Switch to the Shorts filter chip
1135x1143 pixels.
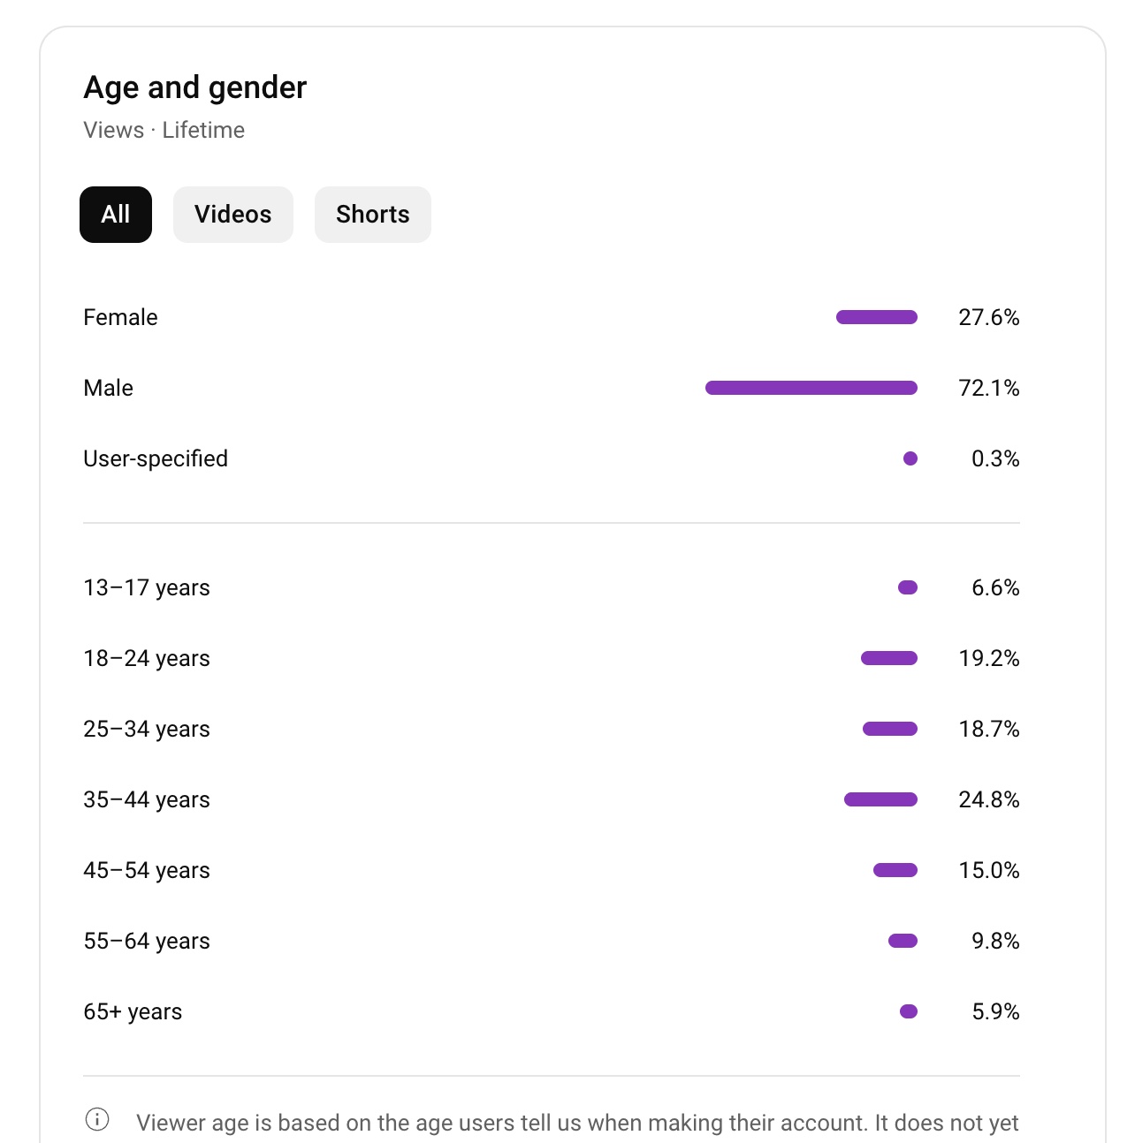tap(373, 215)
